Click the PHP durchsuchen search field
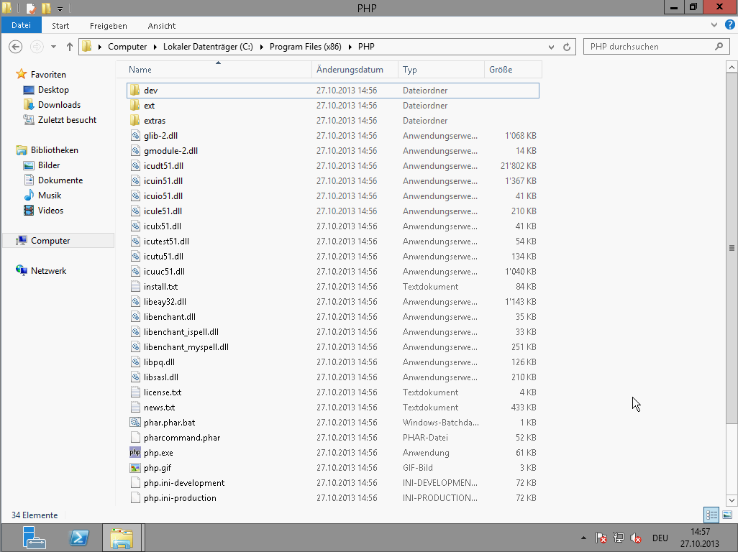 [x=657, y=47]
